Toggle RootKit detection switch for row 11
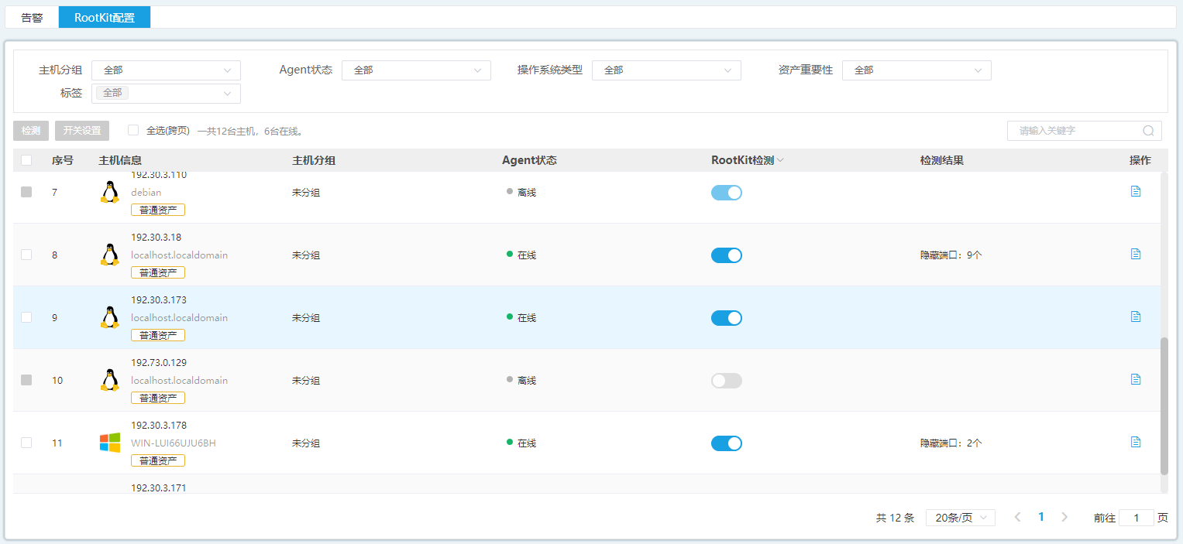1183x544 pixels. click(726, 443)
